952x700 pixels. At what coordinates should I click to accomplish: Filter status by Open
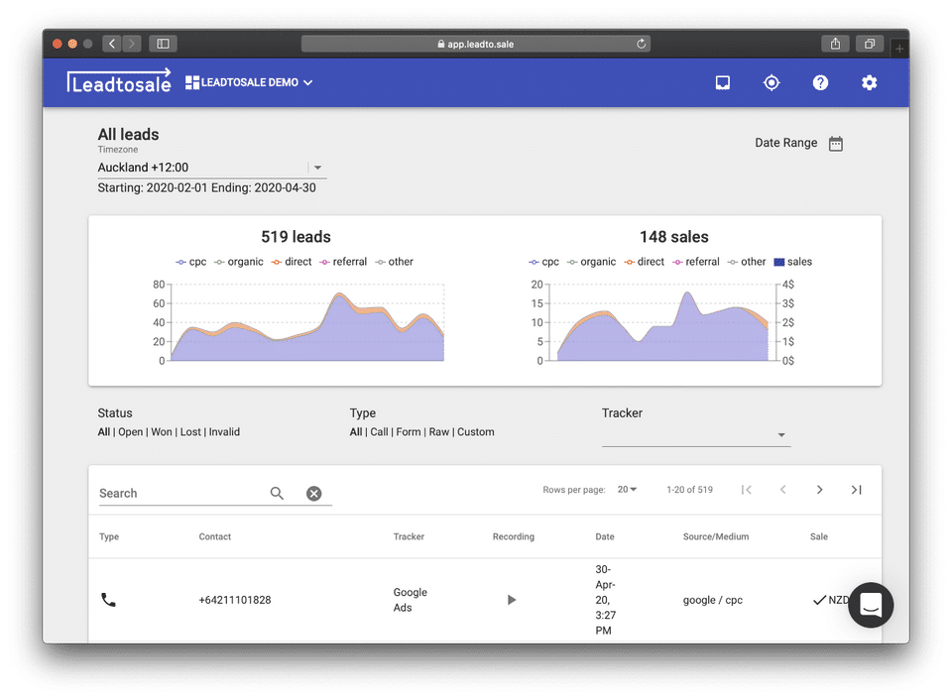point(131,431)
